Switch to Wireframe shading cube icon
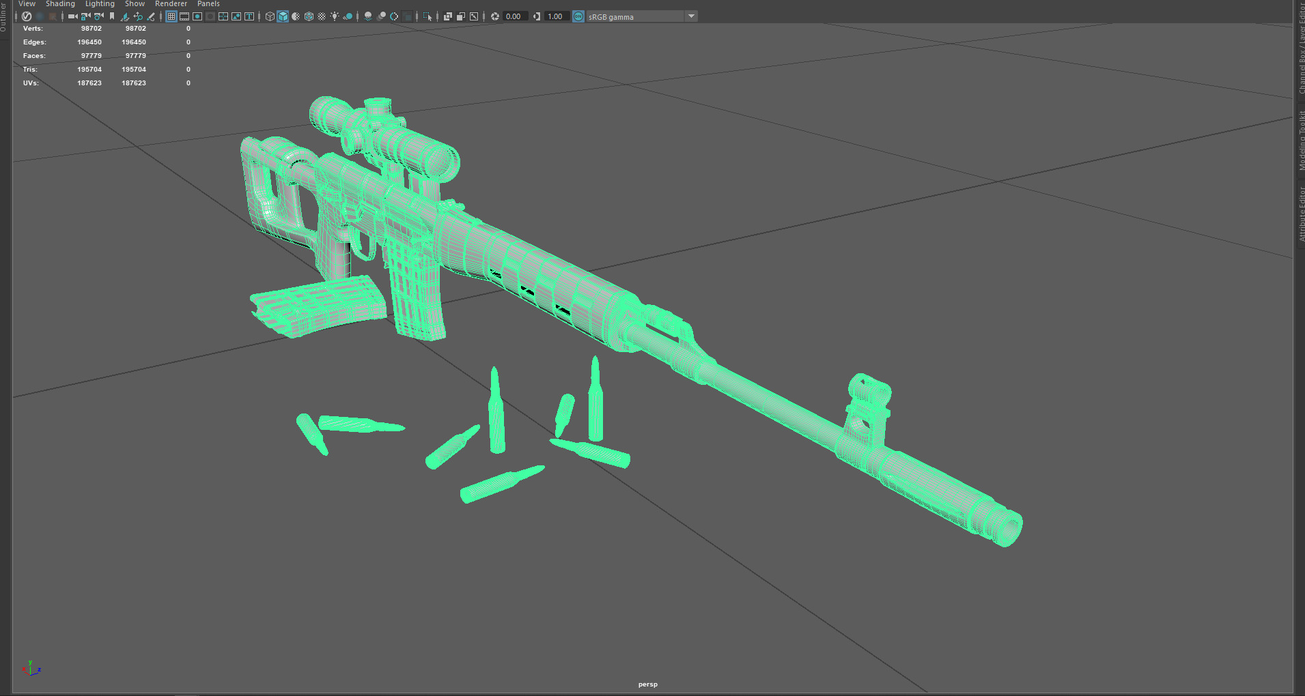 pyautogui.click(x=270, y=16)
